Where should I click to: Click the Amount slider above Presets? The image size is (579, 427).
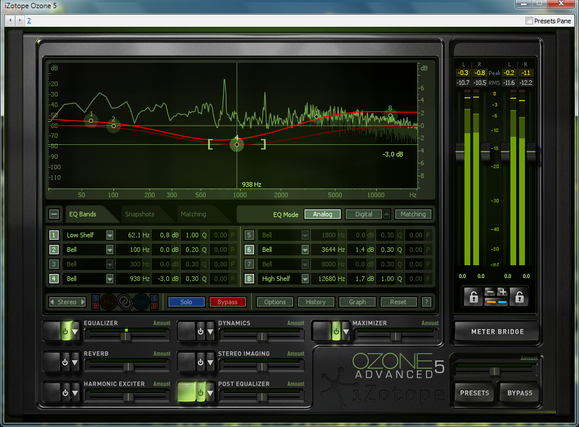(495, 371)
